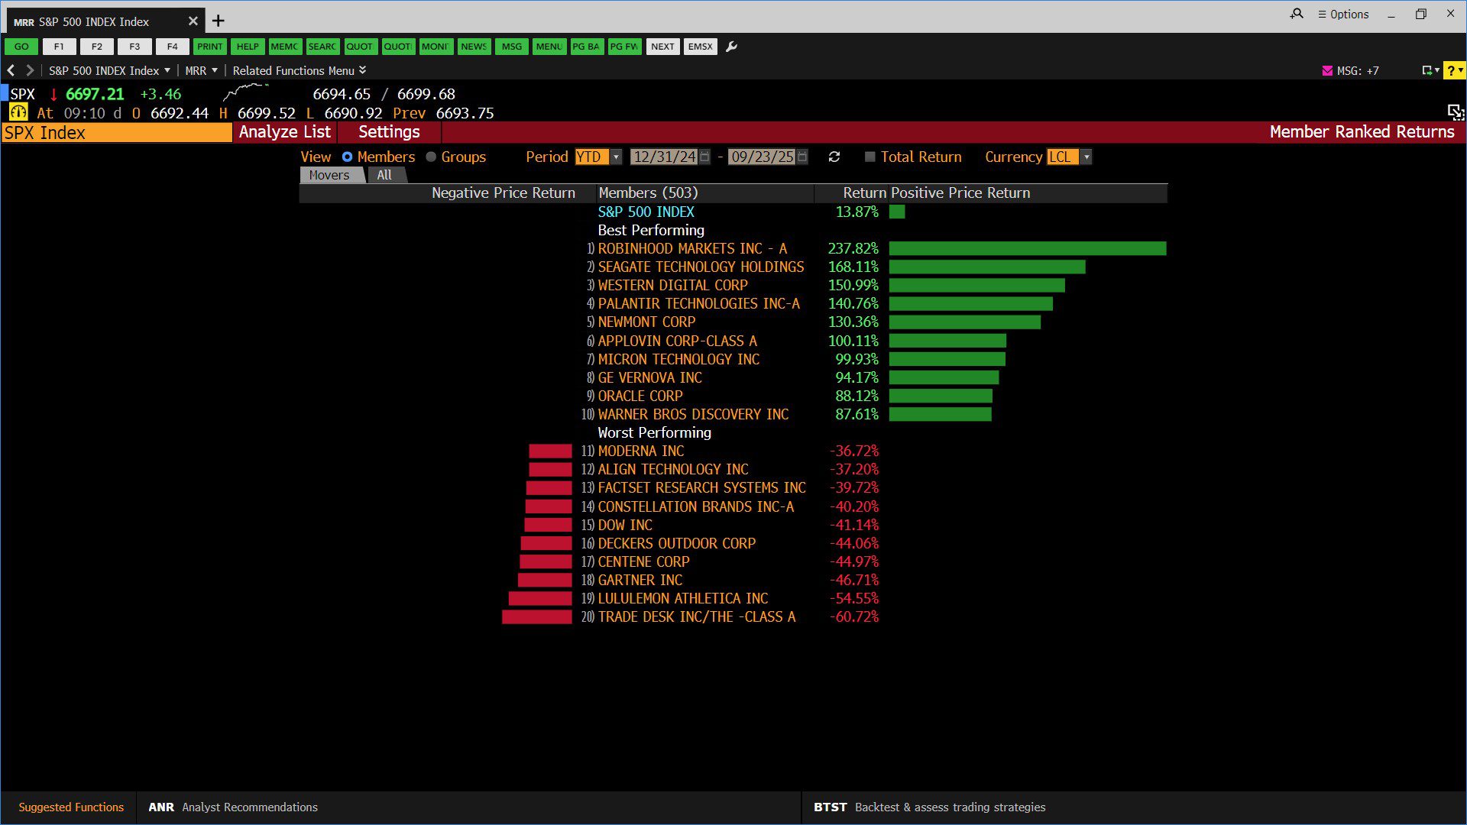Click the wrench toolbar customization icon
Viewport: 1467px width, 825px height.
[x=731, y=47]
